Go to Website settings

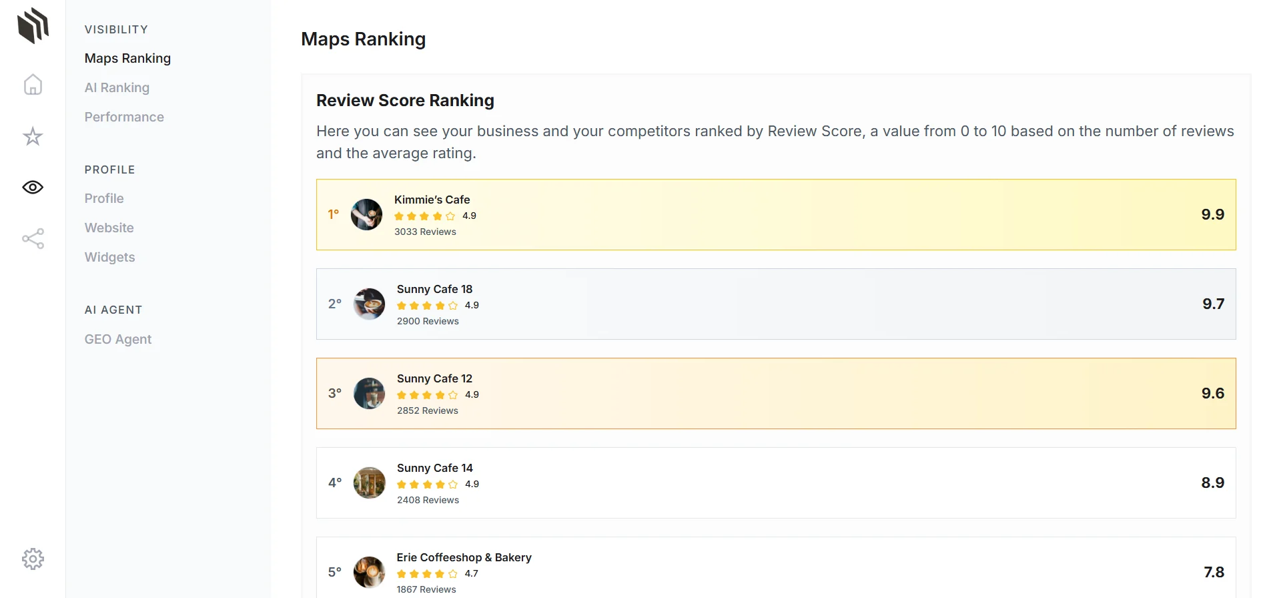point(109,228)
